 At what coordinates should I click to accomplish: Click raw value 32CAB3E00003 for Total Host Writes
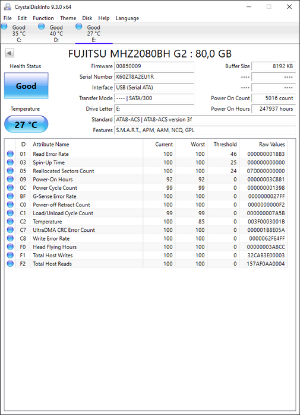tap(266, 256)
